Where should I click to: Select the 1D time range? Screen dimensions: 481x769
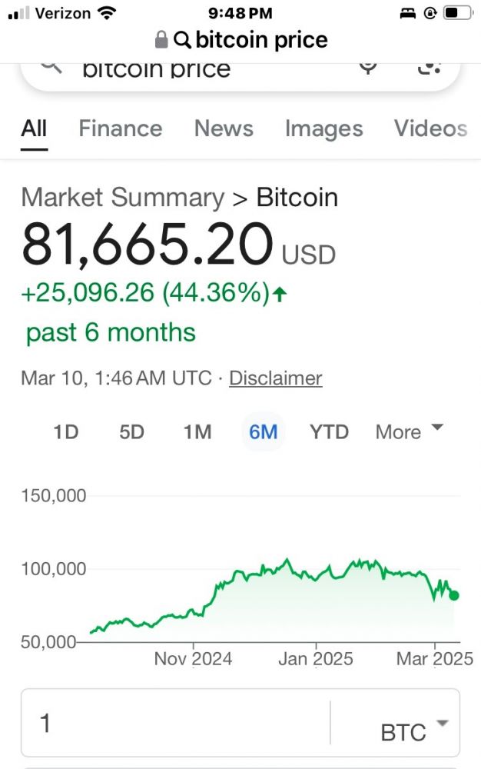(66, 432)
